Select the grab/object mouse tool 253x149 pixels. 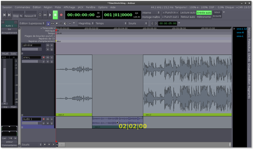tap(48, 23)
